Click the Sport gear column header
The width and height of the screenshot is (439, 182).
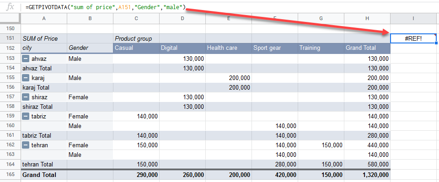(x=275, y=48)
